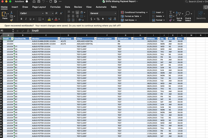Open the Calibri font name dropdown

pos(43,13)
